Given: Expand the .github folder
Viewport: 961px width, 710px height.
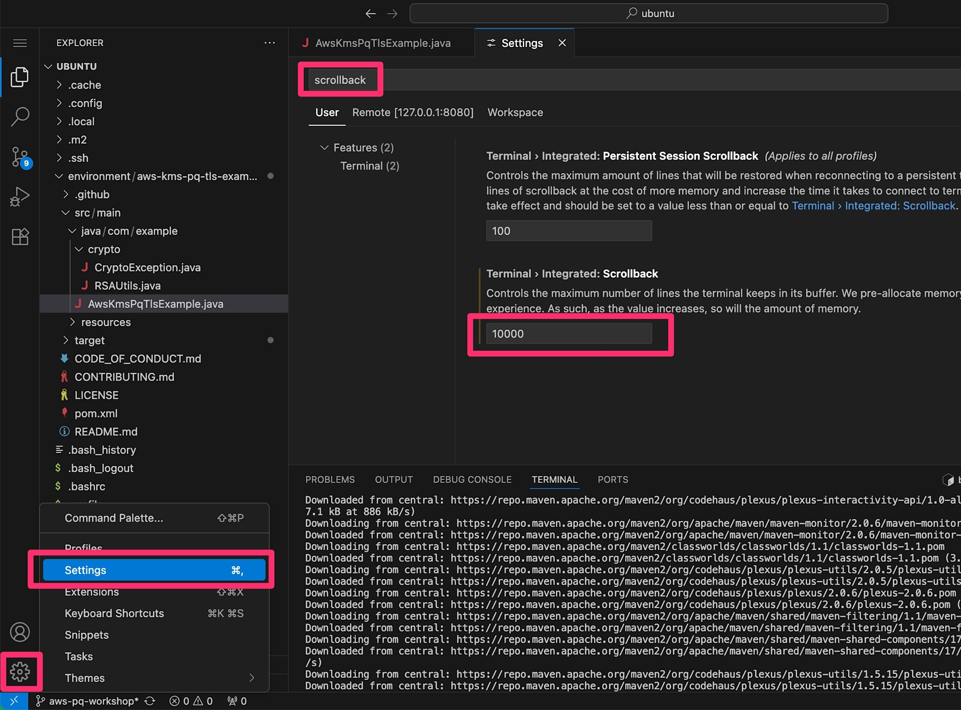Looking at the screenshot, I should click(x=66, y=195).
